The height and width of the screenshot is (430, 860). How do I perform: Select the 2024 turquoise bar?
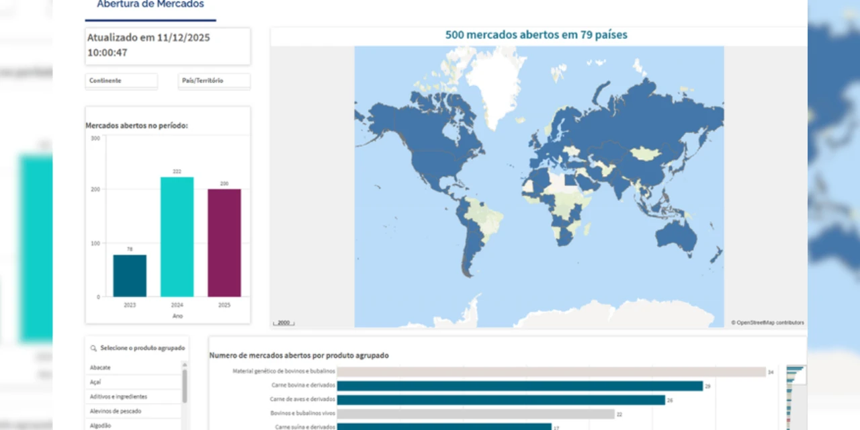pos(177,236)
